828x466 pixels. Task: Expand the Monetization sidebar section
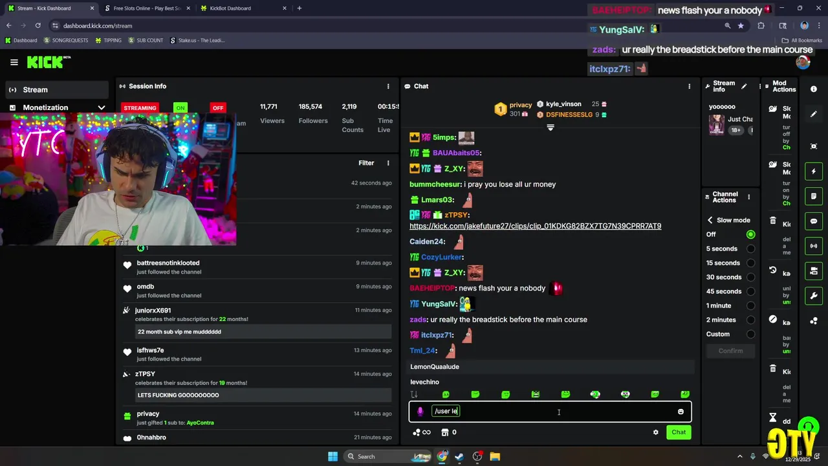(102, 107)
